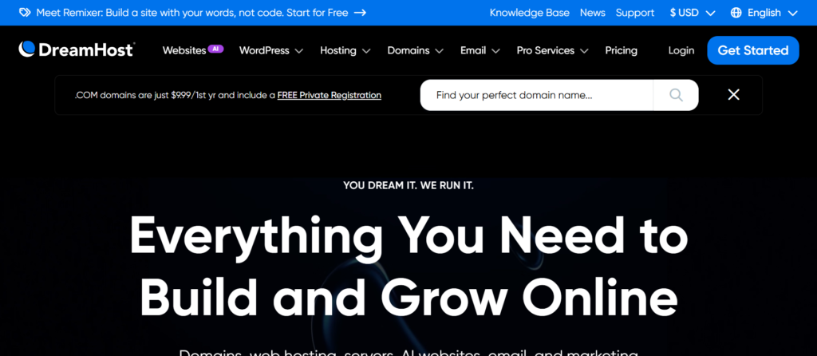Open the WordPress menu item

click(x=264, y=50)
